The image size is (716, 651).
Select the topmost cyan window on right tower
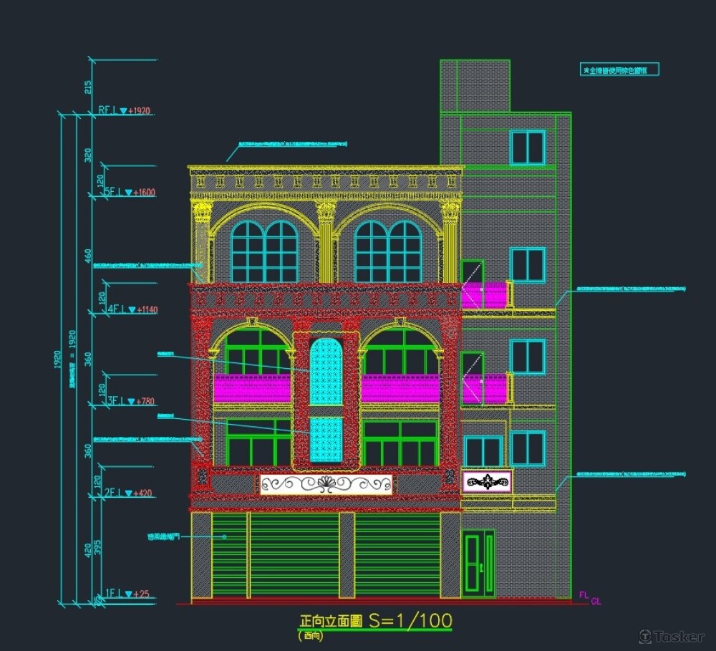pyautogui.click(x=527, y=148)
